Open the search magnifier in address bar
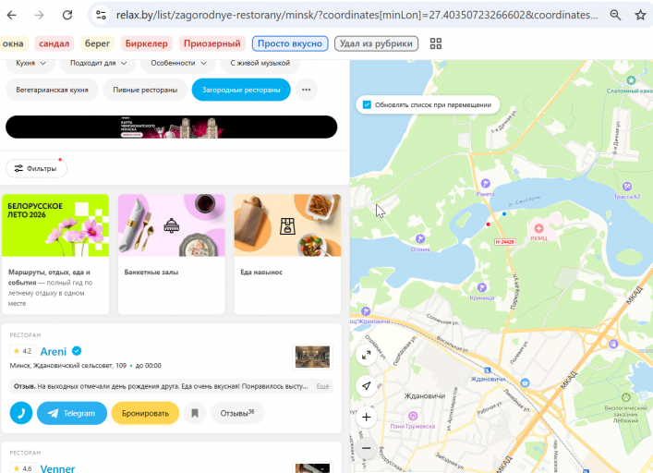The width and height of the screenshot is (653, 473). point(615,16)
